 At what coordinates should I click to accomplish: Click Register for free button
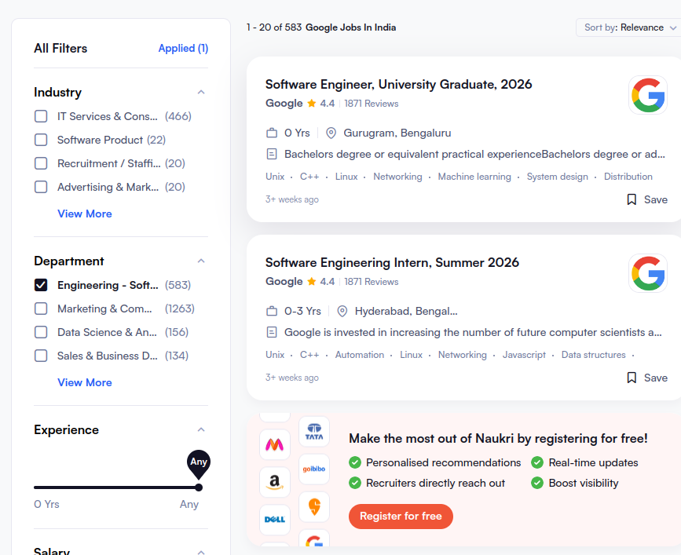point(401,516)
